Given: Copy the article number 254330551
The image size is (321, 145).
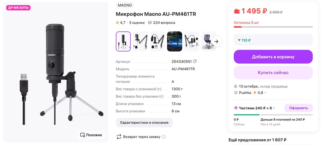Looking at the screenshot, I should pos(195,62).
